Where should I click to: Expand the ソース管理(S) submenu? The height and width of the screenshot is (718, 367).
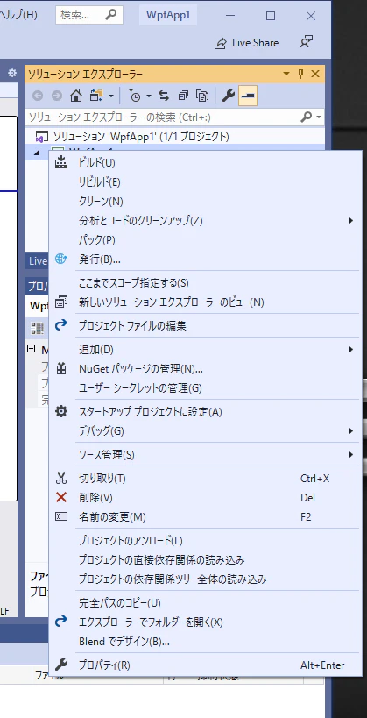351,455
